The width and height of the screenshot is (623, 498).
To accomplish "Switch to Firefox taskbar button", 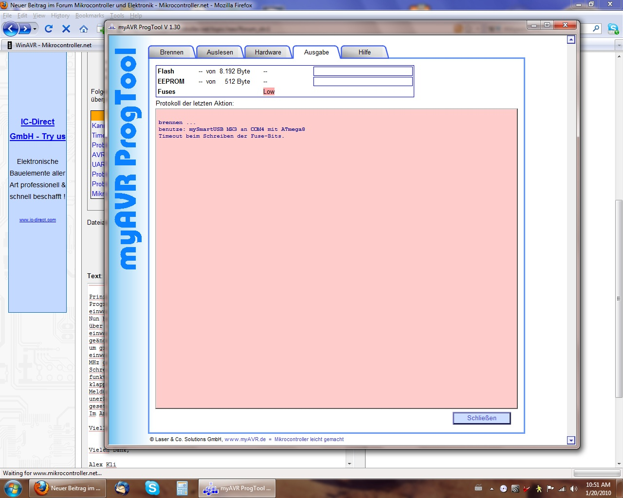I will click(x=68, y=488).
